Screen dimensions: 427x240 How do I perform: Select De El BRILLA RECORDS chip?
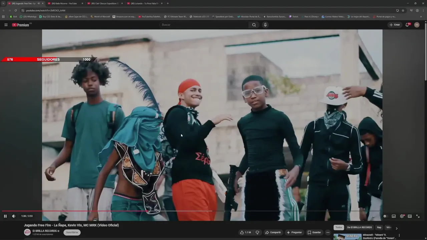359,227
